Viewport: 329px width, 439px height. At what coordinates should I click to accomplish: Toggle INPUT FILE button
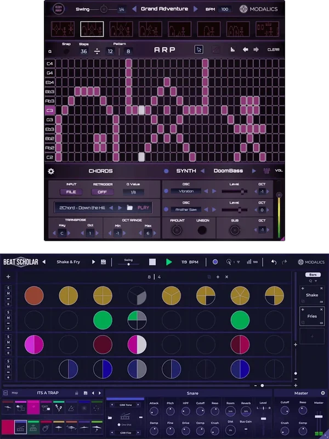click(x=71, y=192)
